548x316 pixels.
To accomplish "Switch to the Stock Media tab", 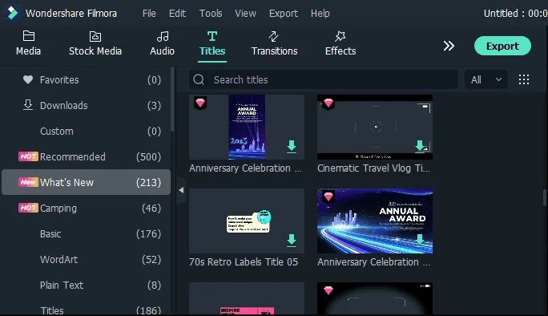I will click(x=95, y=43).
